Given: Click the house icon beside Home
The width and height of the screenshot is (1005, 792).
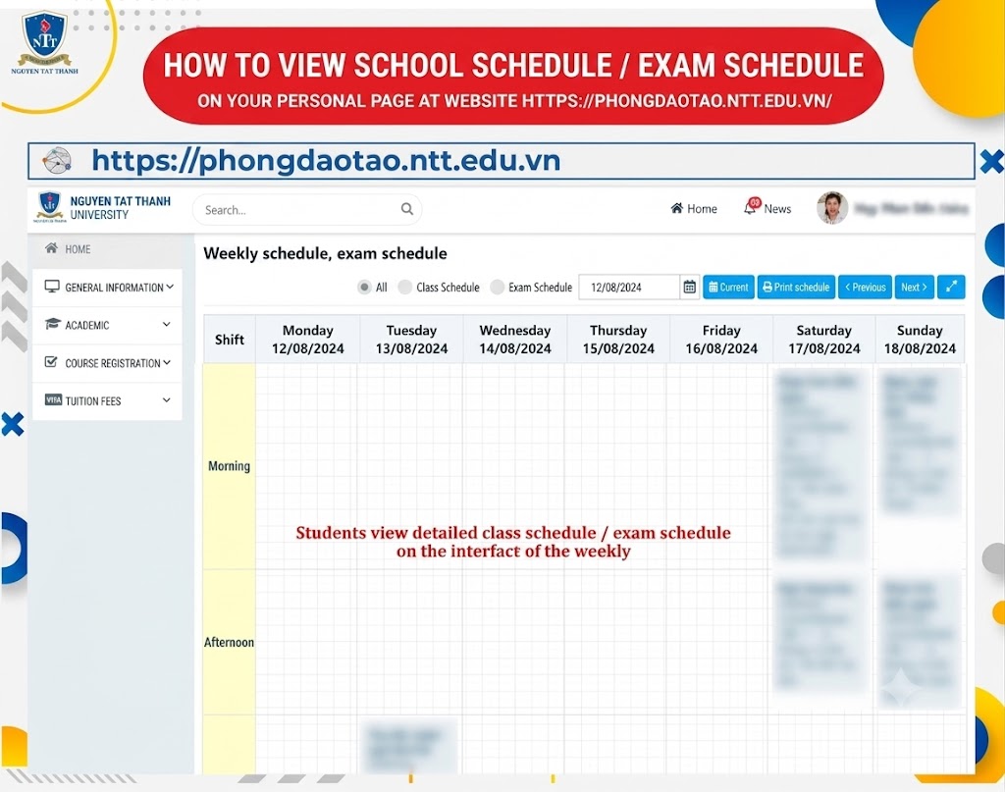Looking at the screenshot, I should (x=676, y=208).
